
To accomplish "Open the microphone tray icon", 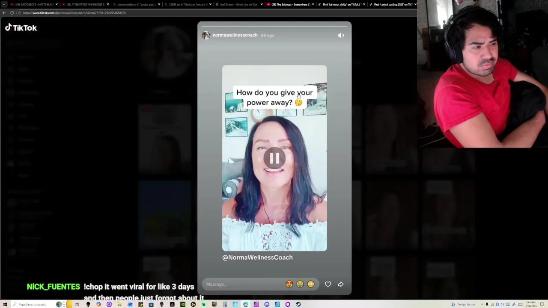I will coord(487,305).
